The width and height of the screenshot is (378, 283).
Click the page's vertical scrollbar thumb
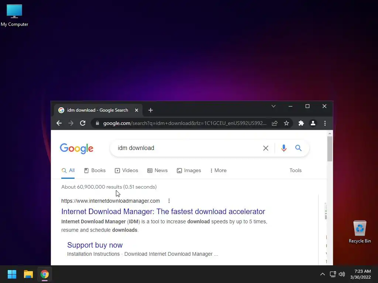330,149
